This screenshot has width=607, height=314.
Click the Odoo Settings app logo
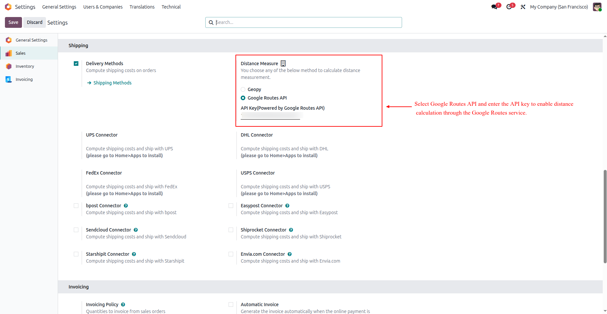point(8,7)
